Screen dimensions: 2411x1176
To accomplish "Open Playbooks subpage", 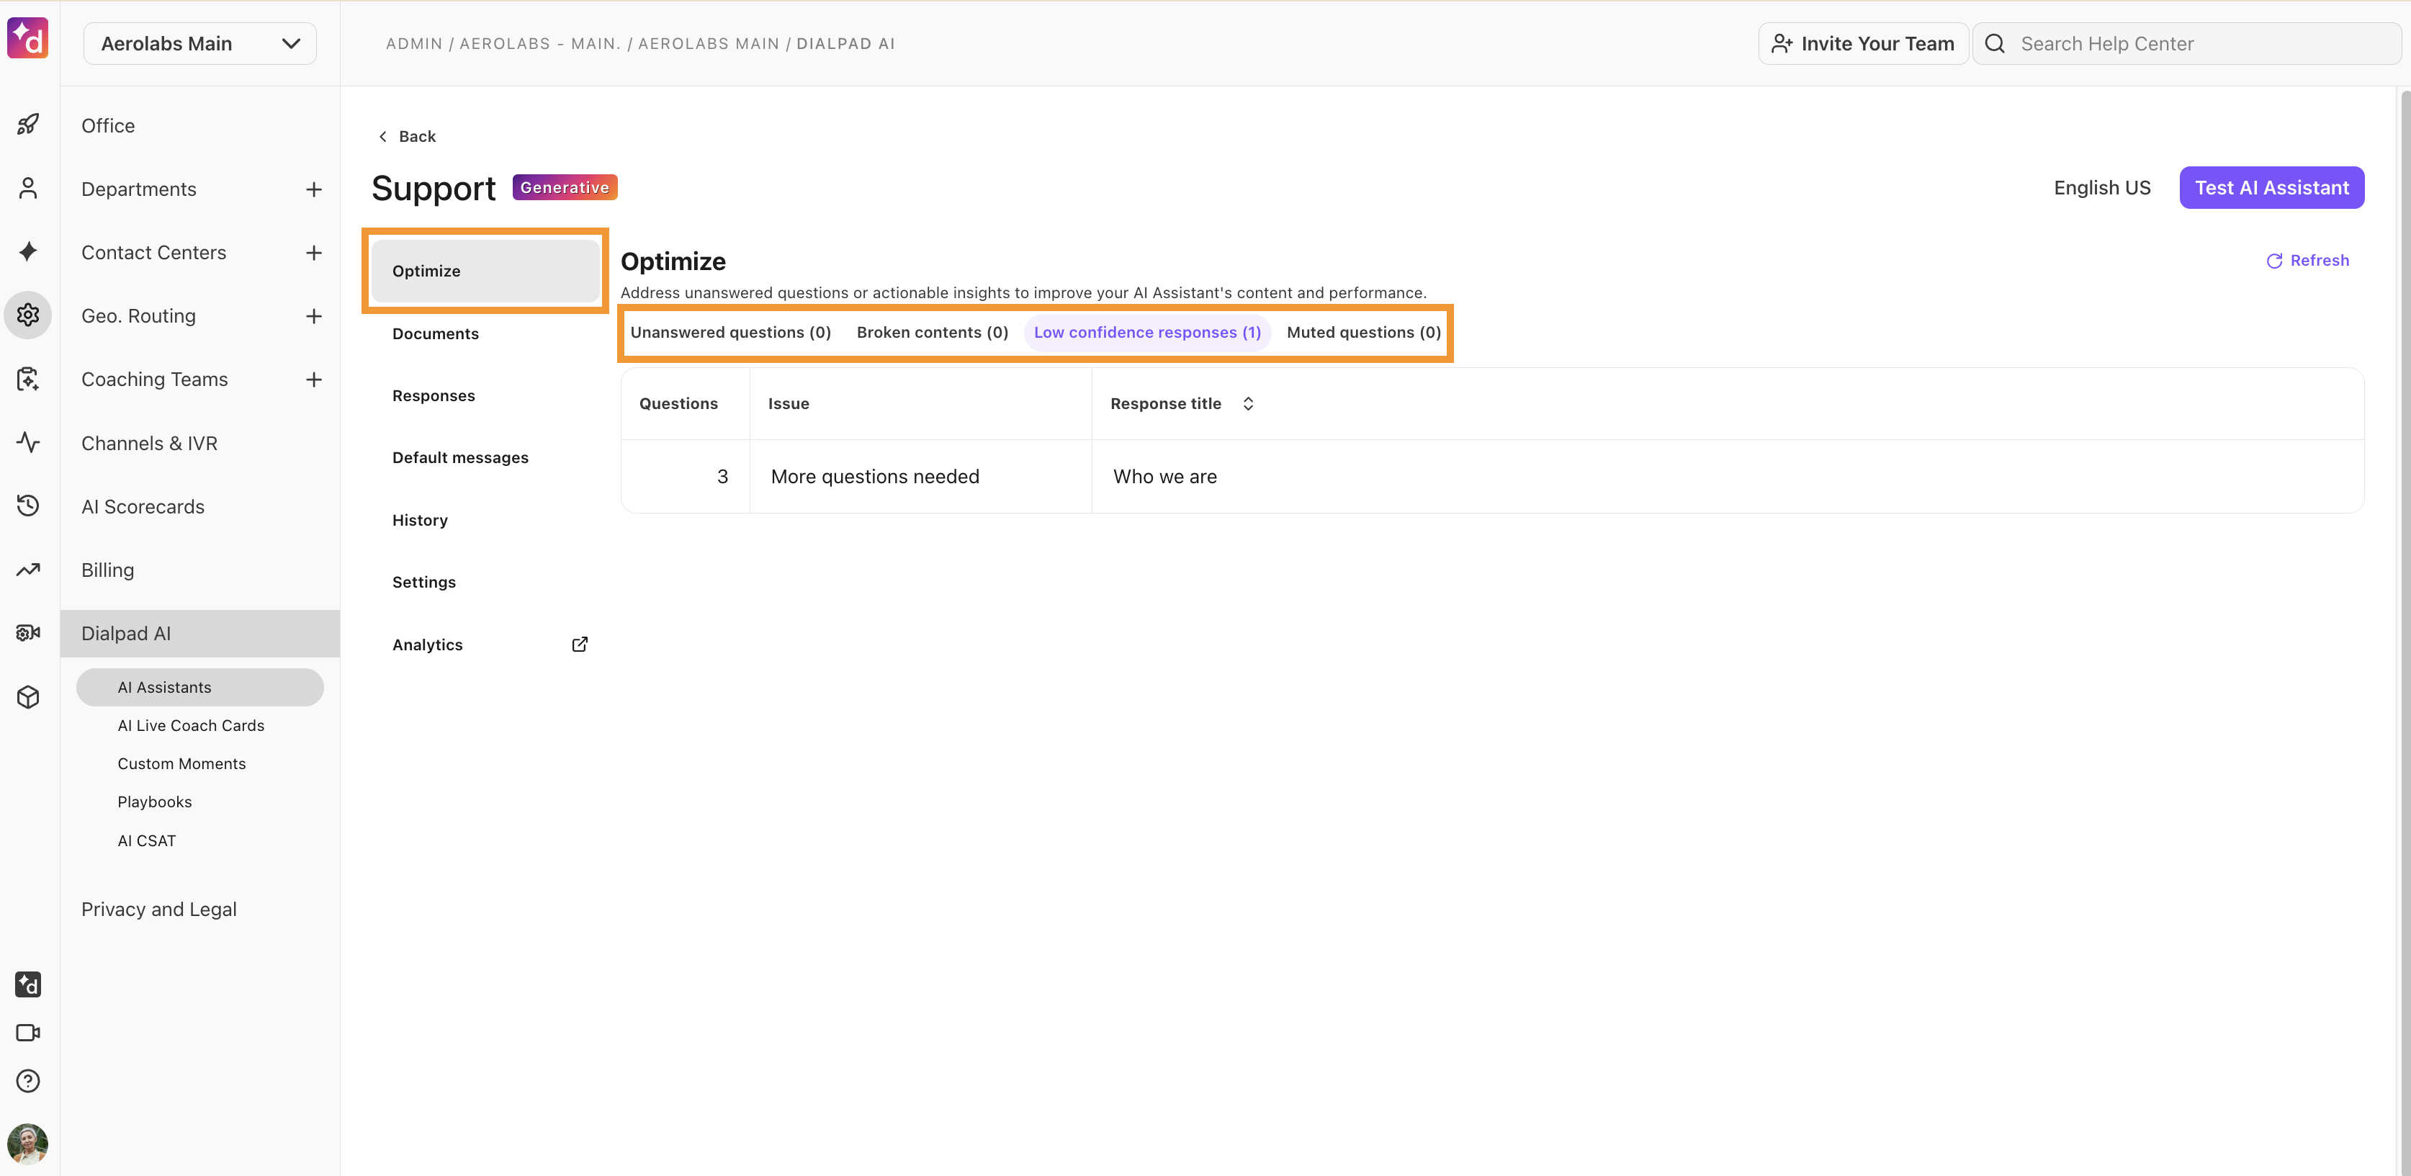I will click(x=200, y=802).
